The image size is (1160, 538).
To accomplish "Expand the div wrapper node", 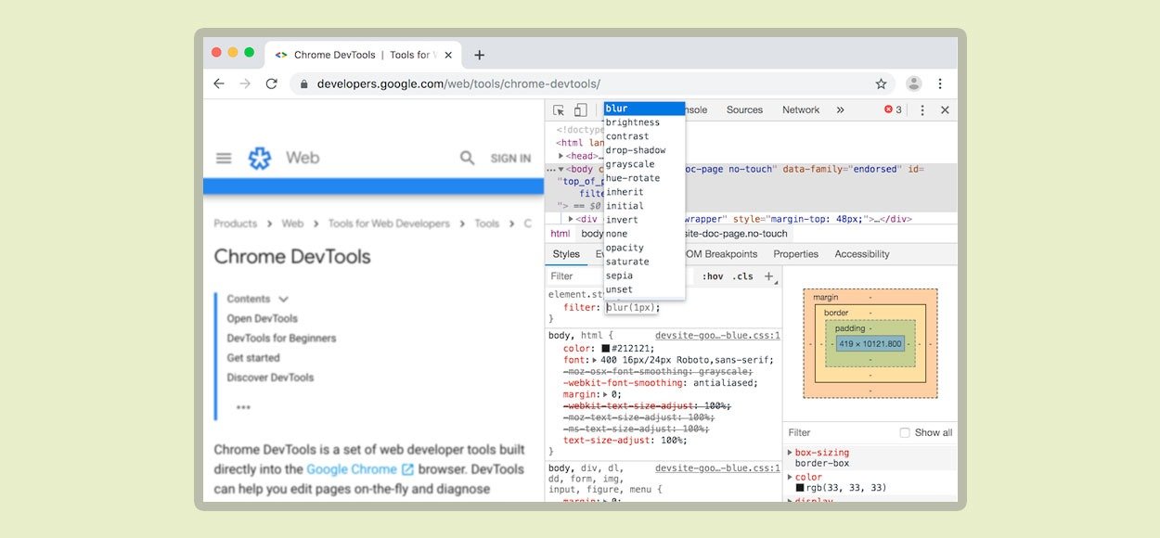I will click(571, 219).
